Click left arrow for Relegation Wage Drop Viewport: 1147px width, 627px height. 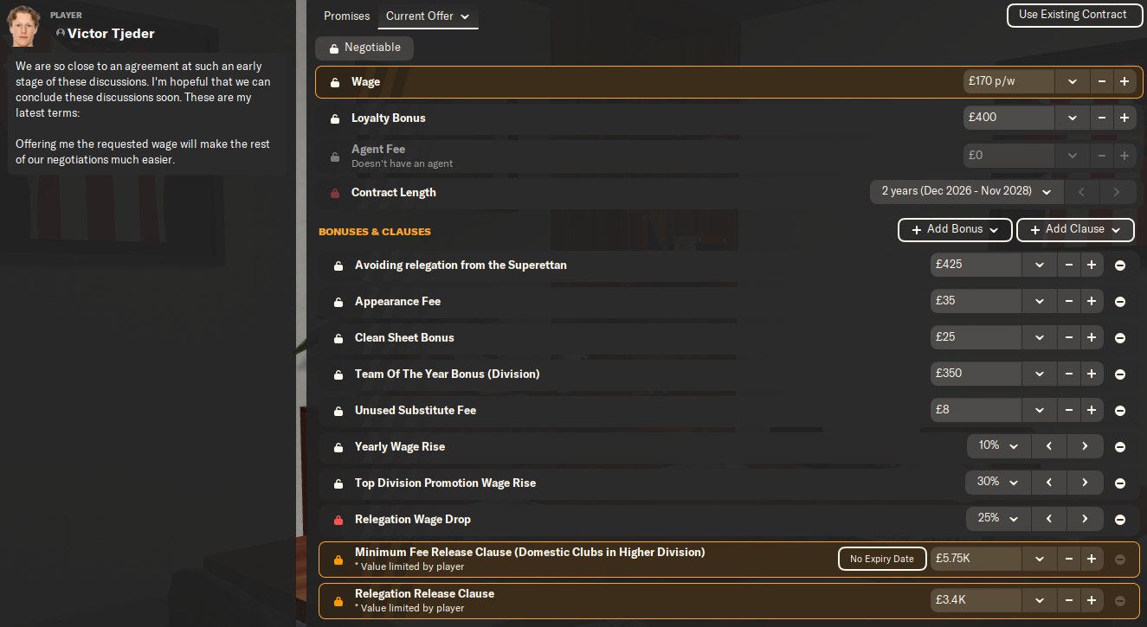coord(1049,519)
